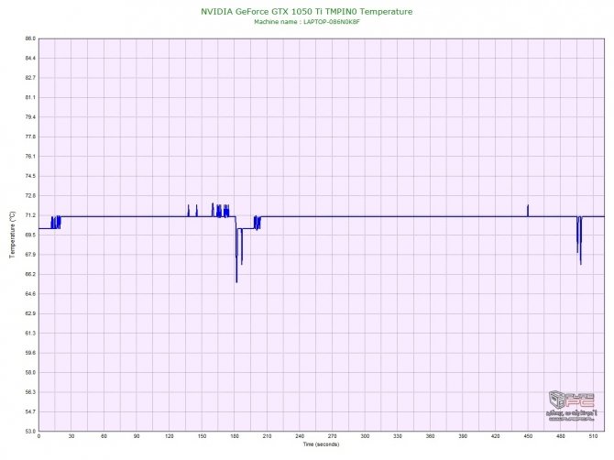Image resolution: width=614 pixels, height=460 pixels.
Task: Select the 'Machine name : LAPTOP-086N0K8F' subtitle
Action: (307, 22)
